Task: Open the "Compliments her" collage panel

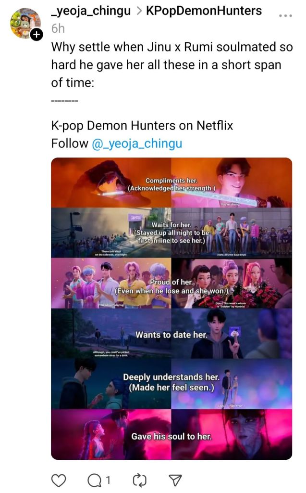Action: click(171, 183)
